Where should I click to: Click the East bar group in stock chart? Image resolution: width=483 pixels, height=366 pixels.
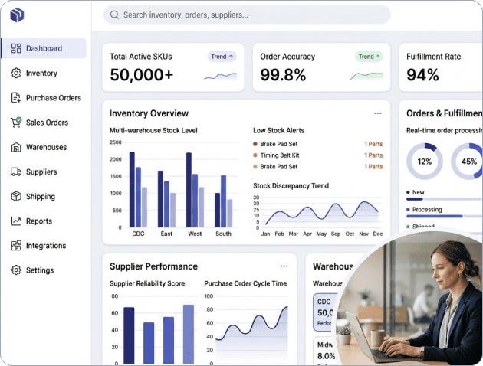click(166, 199)
